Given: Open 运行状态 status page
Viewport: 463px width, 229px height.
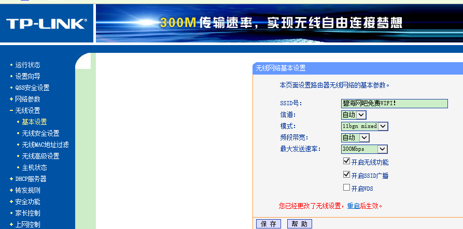Looking at the screenshot, I should click(x=27, y=65).
